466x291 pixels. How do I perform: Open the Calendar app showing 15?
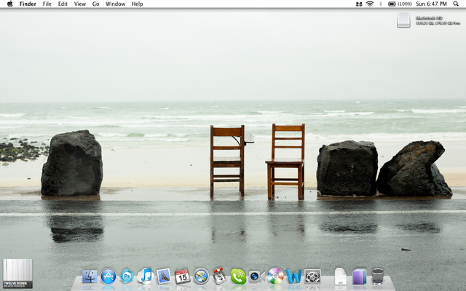coord(183,276)
